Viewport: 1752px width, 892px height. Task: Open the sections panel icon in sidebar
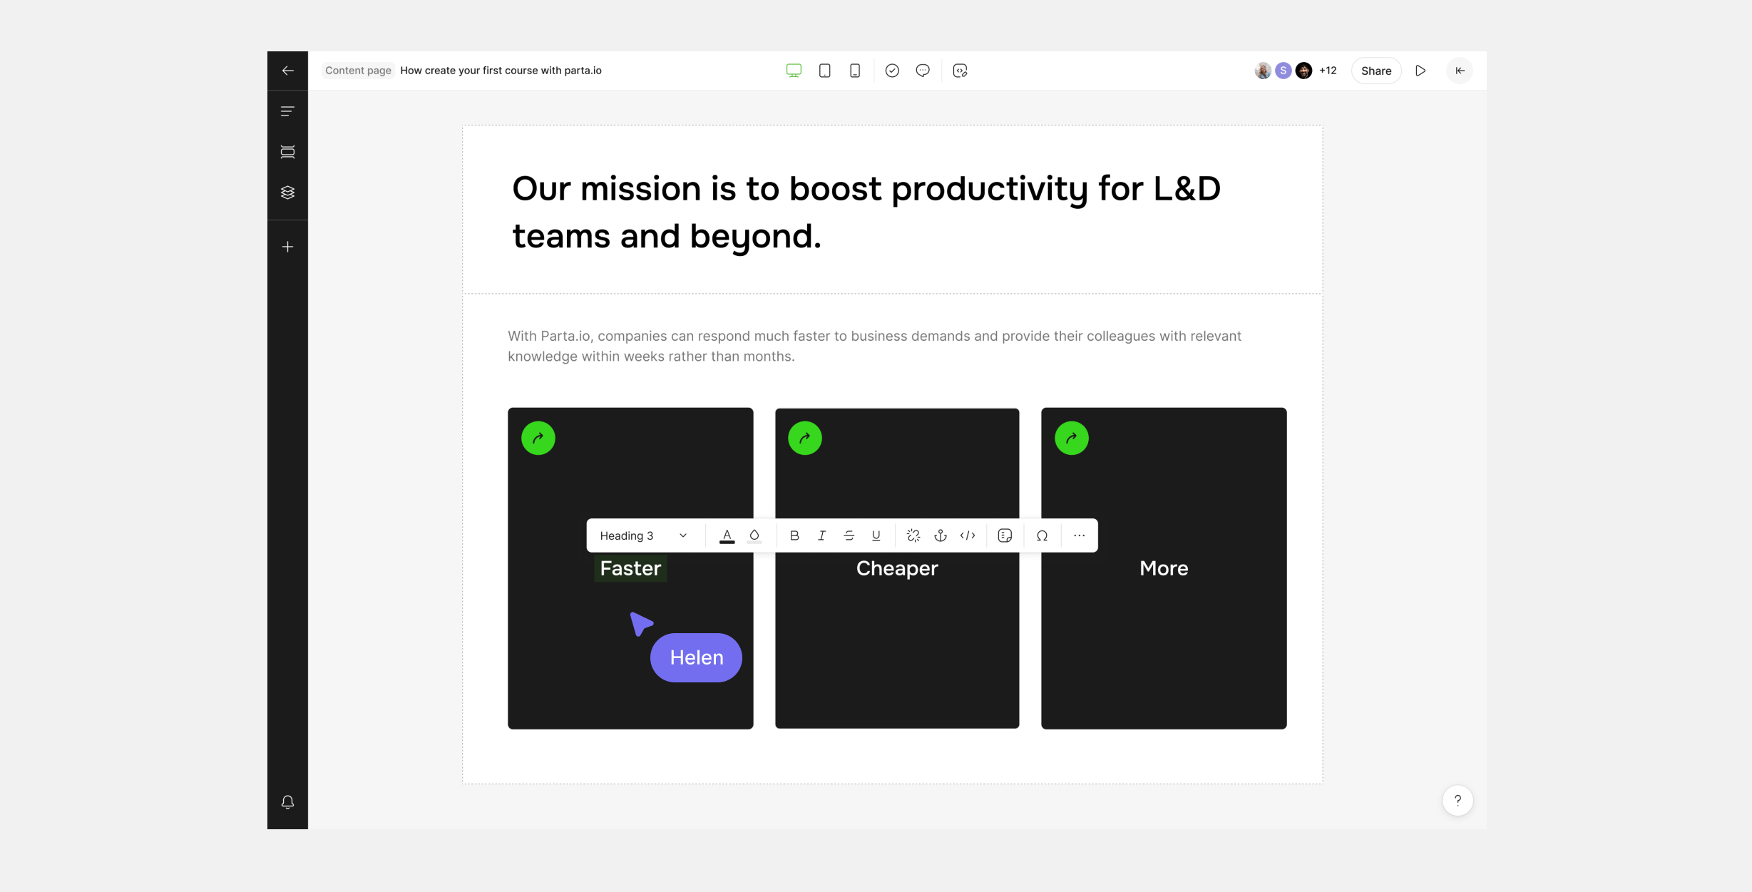tap(287, 152)
